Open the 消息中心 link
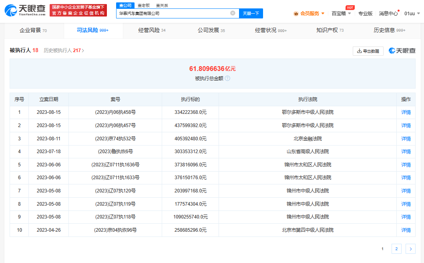Viewport: 424px width, 263px height. [x=388, y=14]
